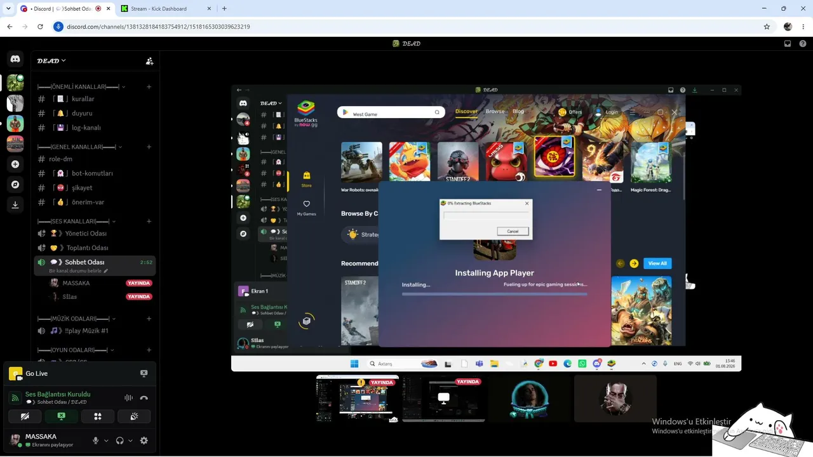Collapse GENEL KANALLAR category

(79, 147)
